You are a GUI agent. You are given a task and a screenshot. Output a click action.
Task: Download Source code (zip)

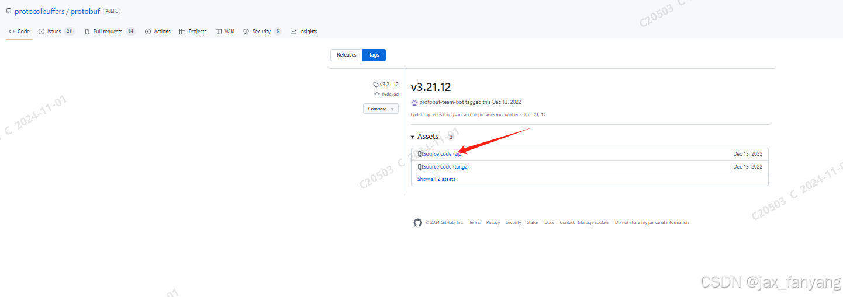pyautogui.click(x=443, y=154)
